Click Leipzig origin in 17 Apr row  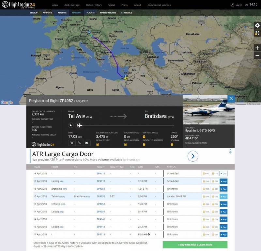(57, 181)
